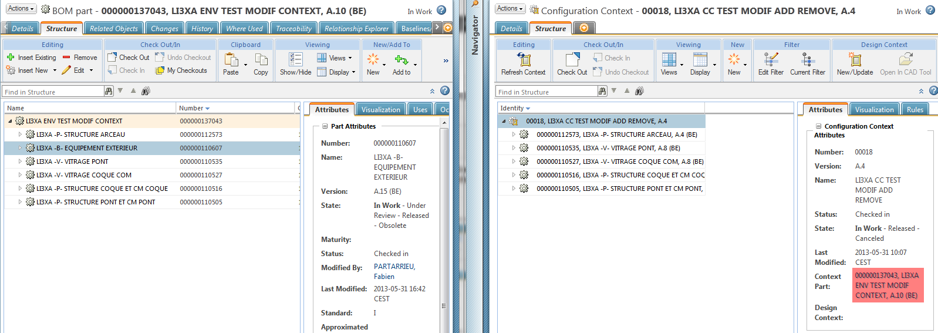The width and height of the screenshot is (938, 333).
Task: Click New/Update in Design Context group
Action: point(855,64)
